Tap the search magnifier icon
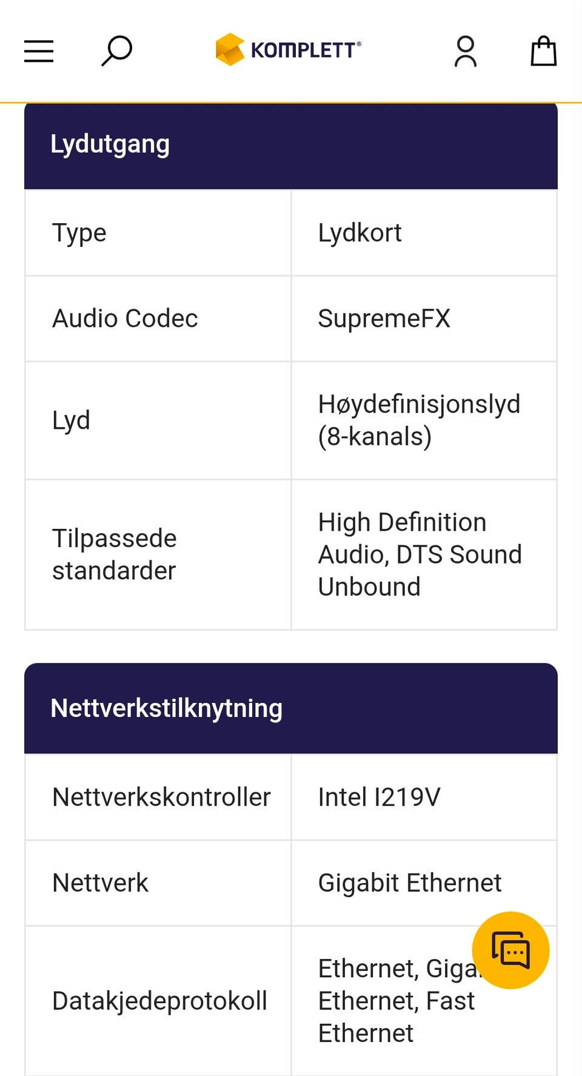This screenshot has height=1076, width=582. pos(116,50)
